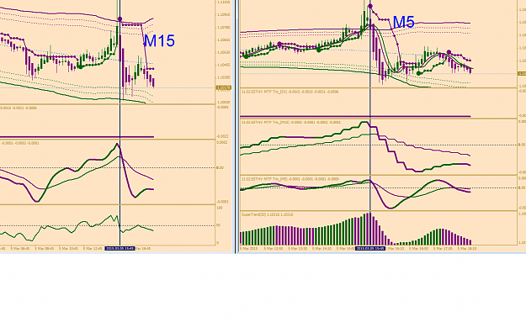This screenshot has width=526, height=322.
Task: Click the 50 level on M15 oscillator scale
Action: (219, 225)
